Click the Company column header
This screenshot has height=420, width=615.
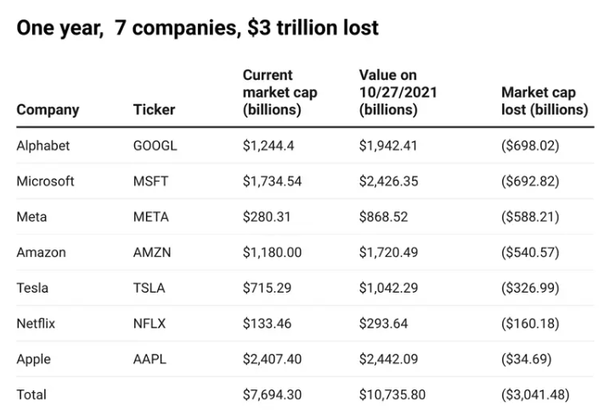(48, 109)
